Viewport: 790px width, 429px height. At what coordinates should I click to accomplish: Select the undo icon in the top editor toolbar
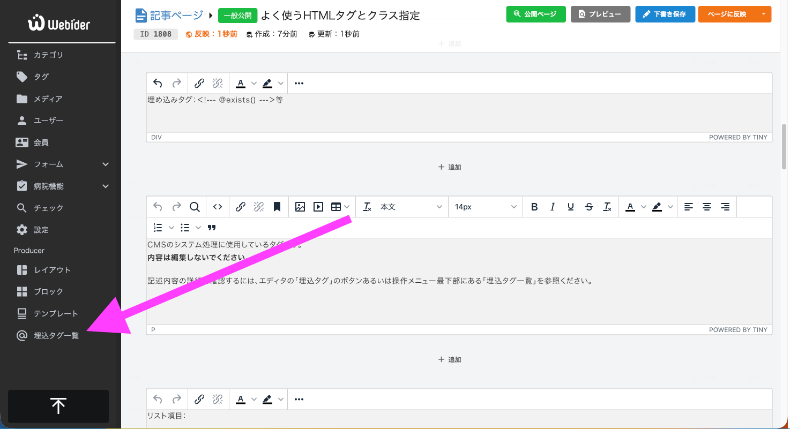(x=158, y=206)
